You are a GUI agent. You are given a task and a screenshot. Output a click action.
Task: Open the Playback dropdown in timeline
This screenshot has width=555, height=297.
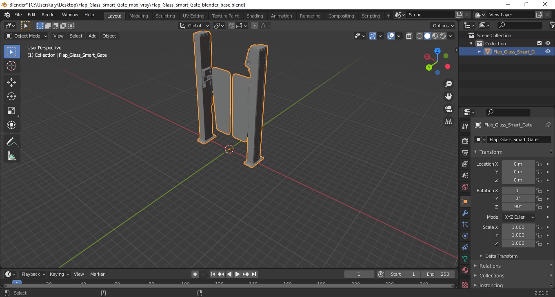coord(33,274)
